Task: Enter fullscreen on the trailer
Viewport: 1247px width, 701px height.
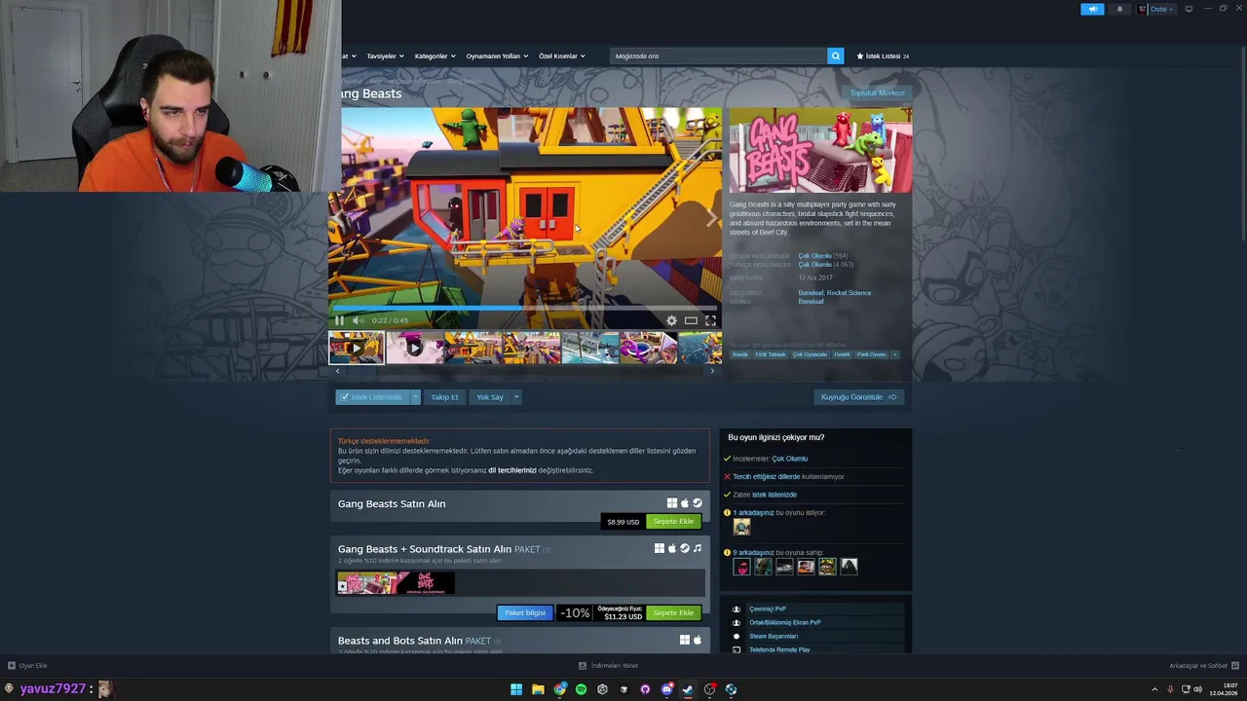Action: pyautogui.click(x=710, y=320)
